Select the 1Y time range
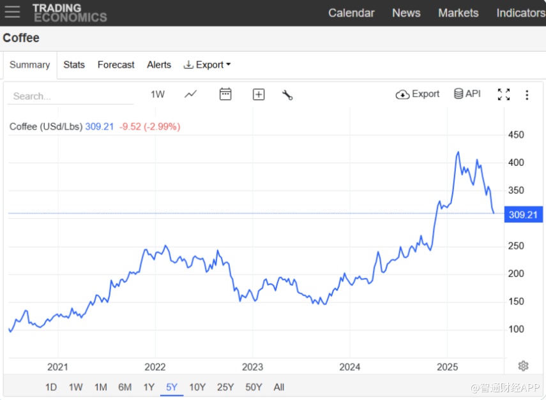 click(x=149, y=387)
